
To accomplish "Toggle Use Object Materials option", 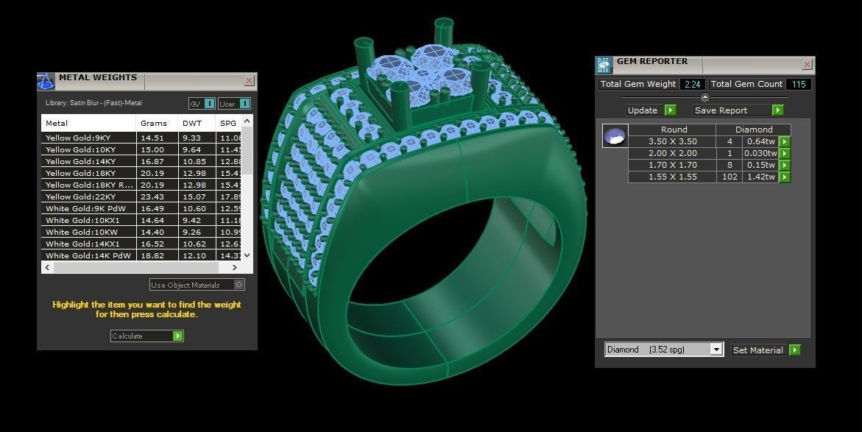I will (x=239, y=285).
